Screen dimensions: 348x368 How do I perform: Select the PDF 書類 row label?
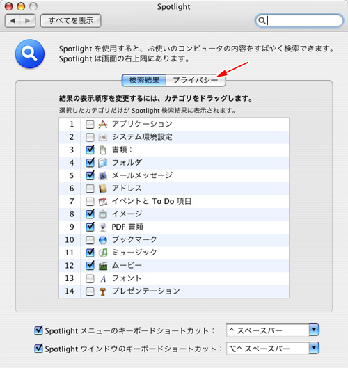click(127, 227)
